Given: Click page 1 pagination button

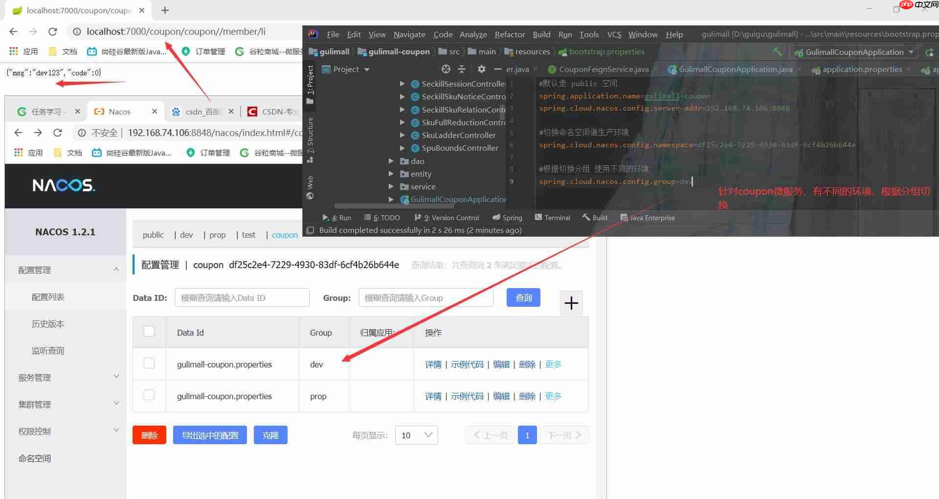Looking at the screenshot, I should (x=527, y=435).
